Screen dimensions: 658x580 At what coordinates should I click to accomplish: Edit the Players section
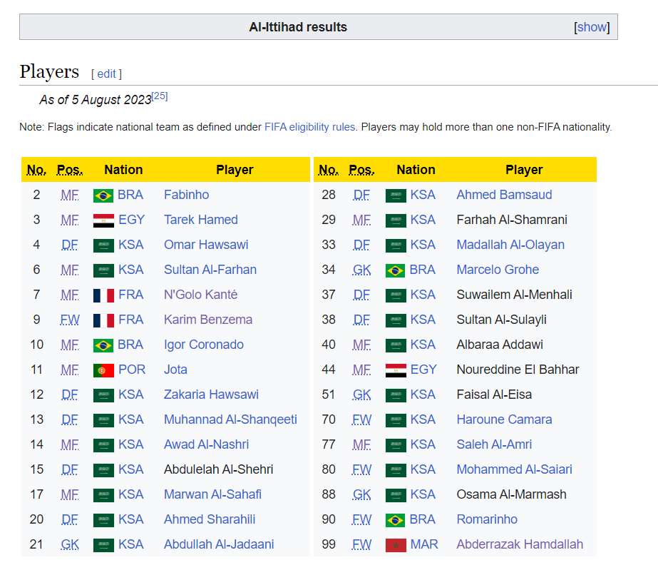point(107,74)
